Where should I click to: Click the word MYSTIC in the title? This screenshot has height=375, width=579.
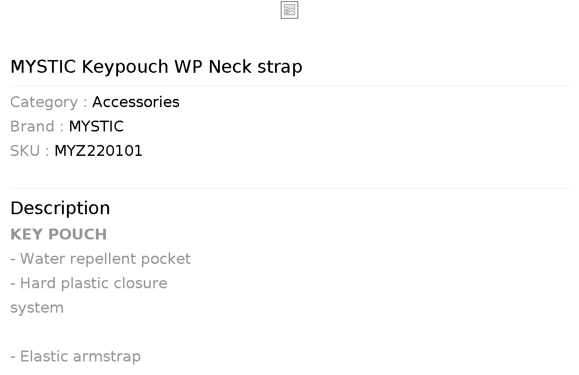click(43, 67)
